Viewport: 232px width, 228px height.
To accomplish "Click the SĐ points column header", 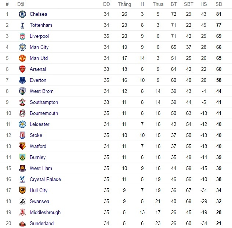I will click(x=219, y=4).
